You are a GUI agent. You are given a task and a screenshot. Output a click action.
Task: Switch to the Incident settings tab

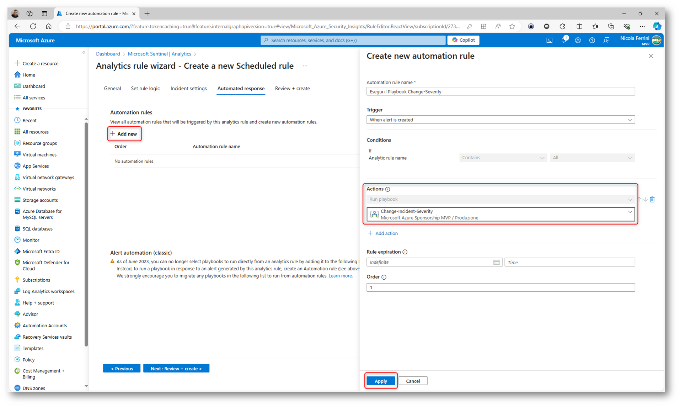point(188,89)
